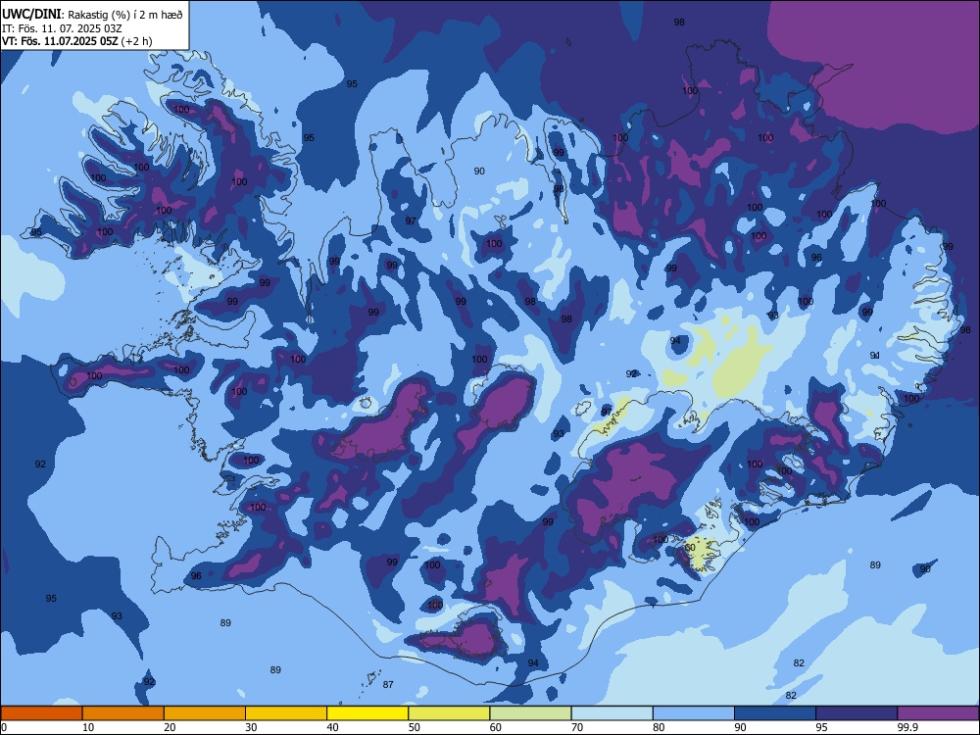Click the light green 60–70 legend swatch
980x735 pixels.
(530, 713)
